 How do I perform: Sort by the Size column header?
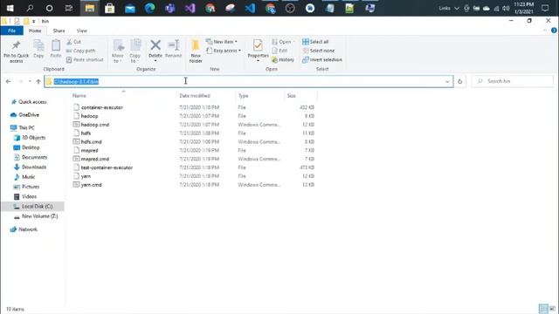[292, 96]
